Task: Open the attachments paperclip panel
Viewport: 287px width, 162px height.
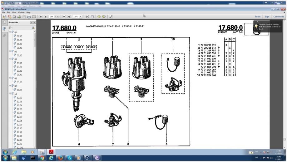Action: coord(4,35)
